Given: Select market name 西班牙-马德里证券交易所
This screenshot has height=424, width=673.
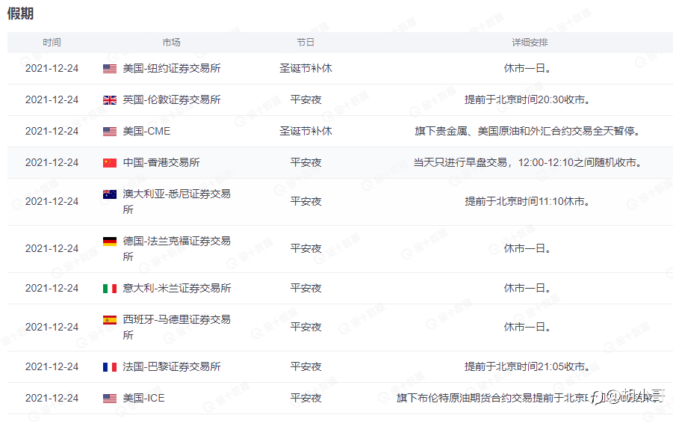Looking at the screenshot, I should coord(176,327).
